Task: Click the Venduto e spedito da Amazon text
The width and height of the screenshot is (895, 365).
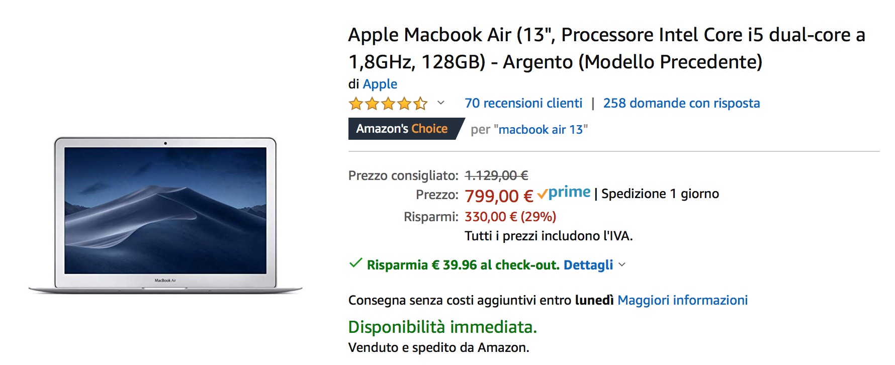Action: tap(438, 347)
